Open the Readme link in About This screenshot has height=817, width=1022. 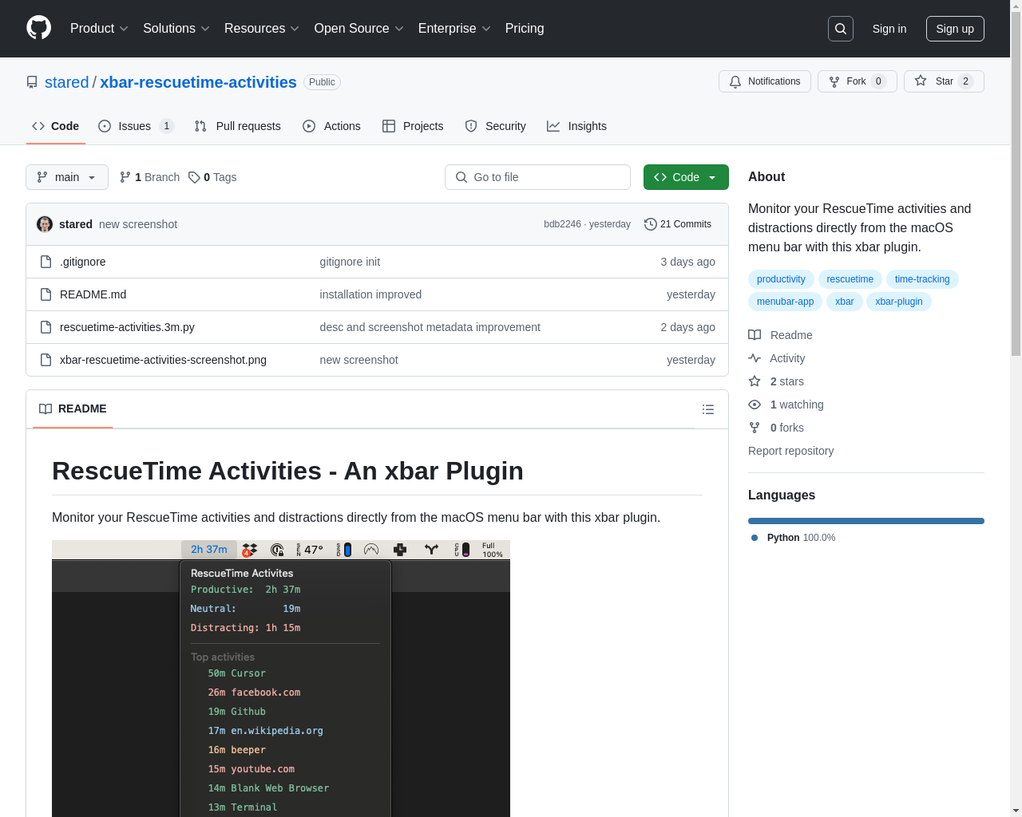point(780,335)
